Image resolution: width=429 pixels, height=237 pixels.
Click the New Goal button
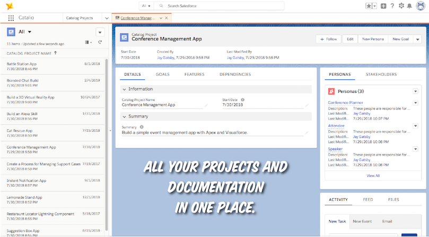tap(400, 39)
